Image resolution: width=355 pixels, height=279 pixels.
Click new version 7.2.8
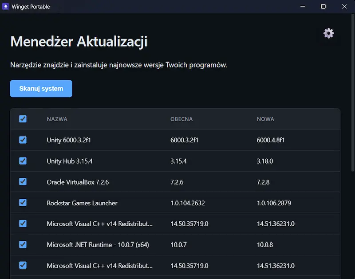click(x=263, y=182)
